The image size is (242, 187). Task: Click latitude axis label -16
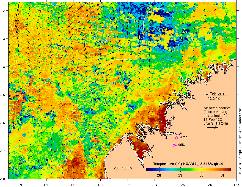(3, 123)
